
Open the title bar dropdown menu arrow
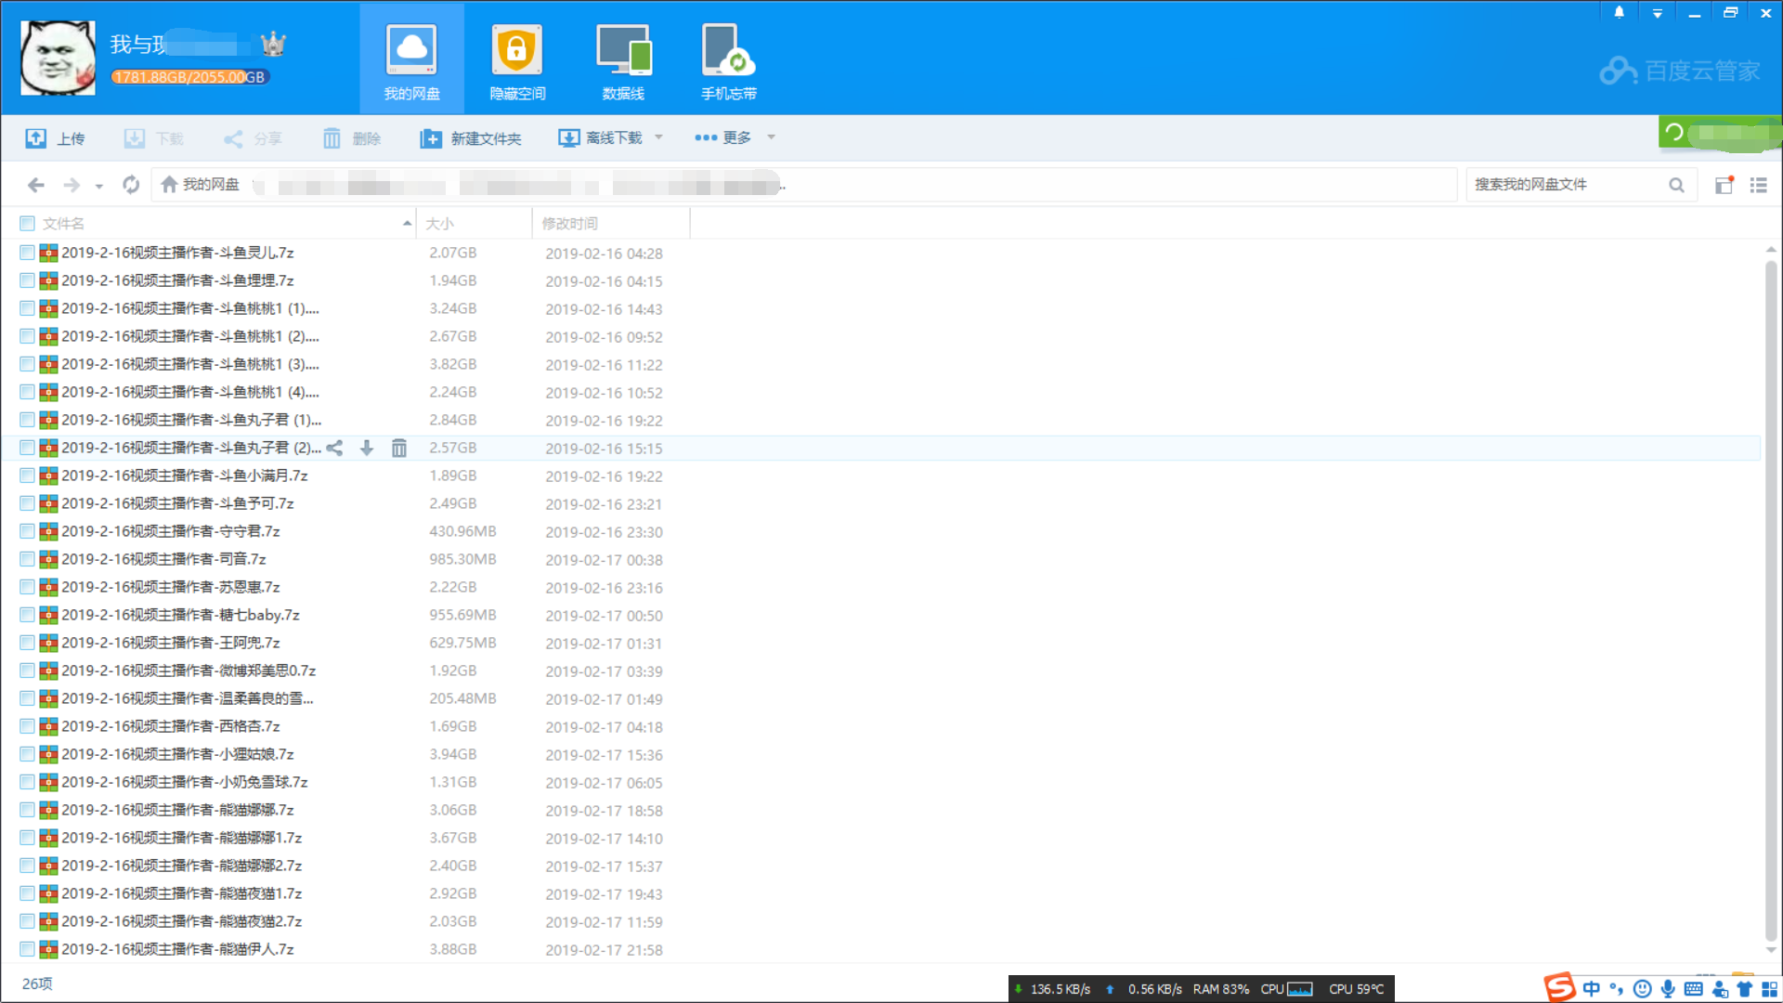coord(1658,13)
